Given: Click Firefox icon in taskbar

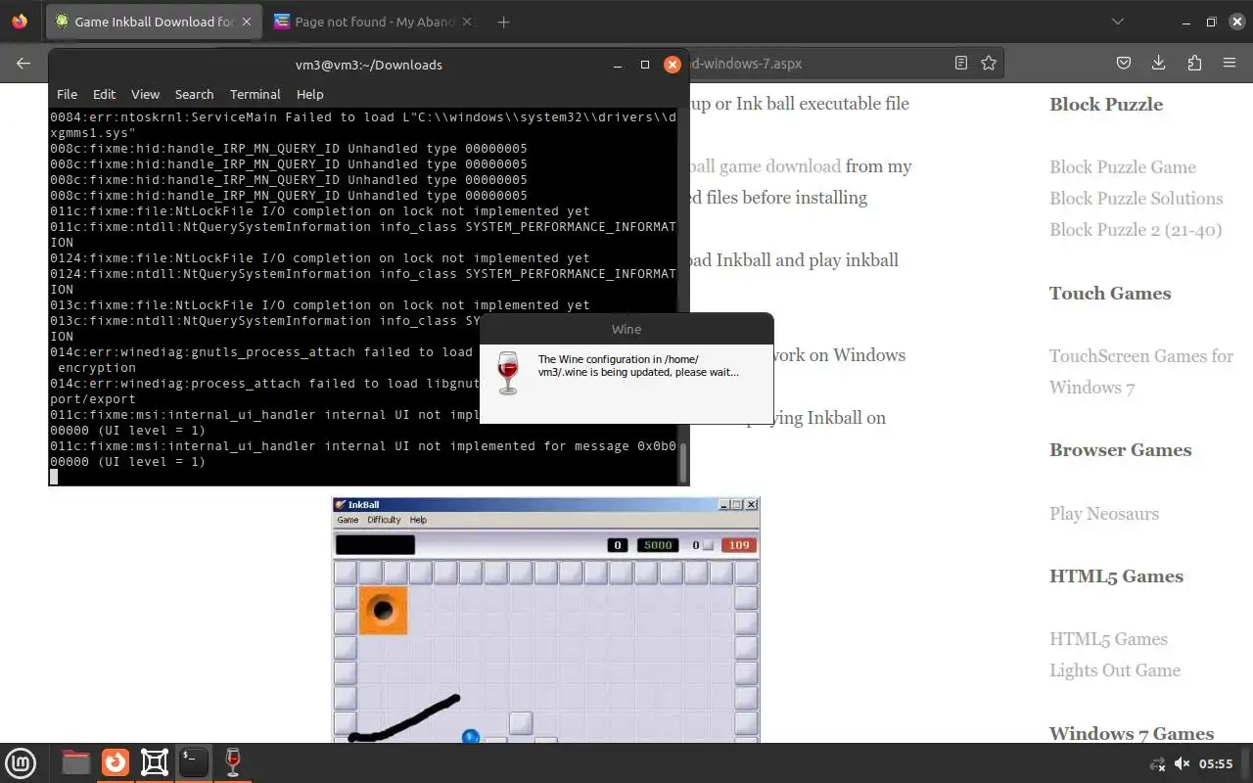Looking at the screenshot, I should (116, 761).
